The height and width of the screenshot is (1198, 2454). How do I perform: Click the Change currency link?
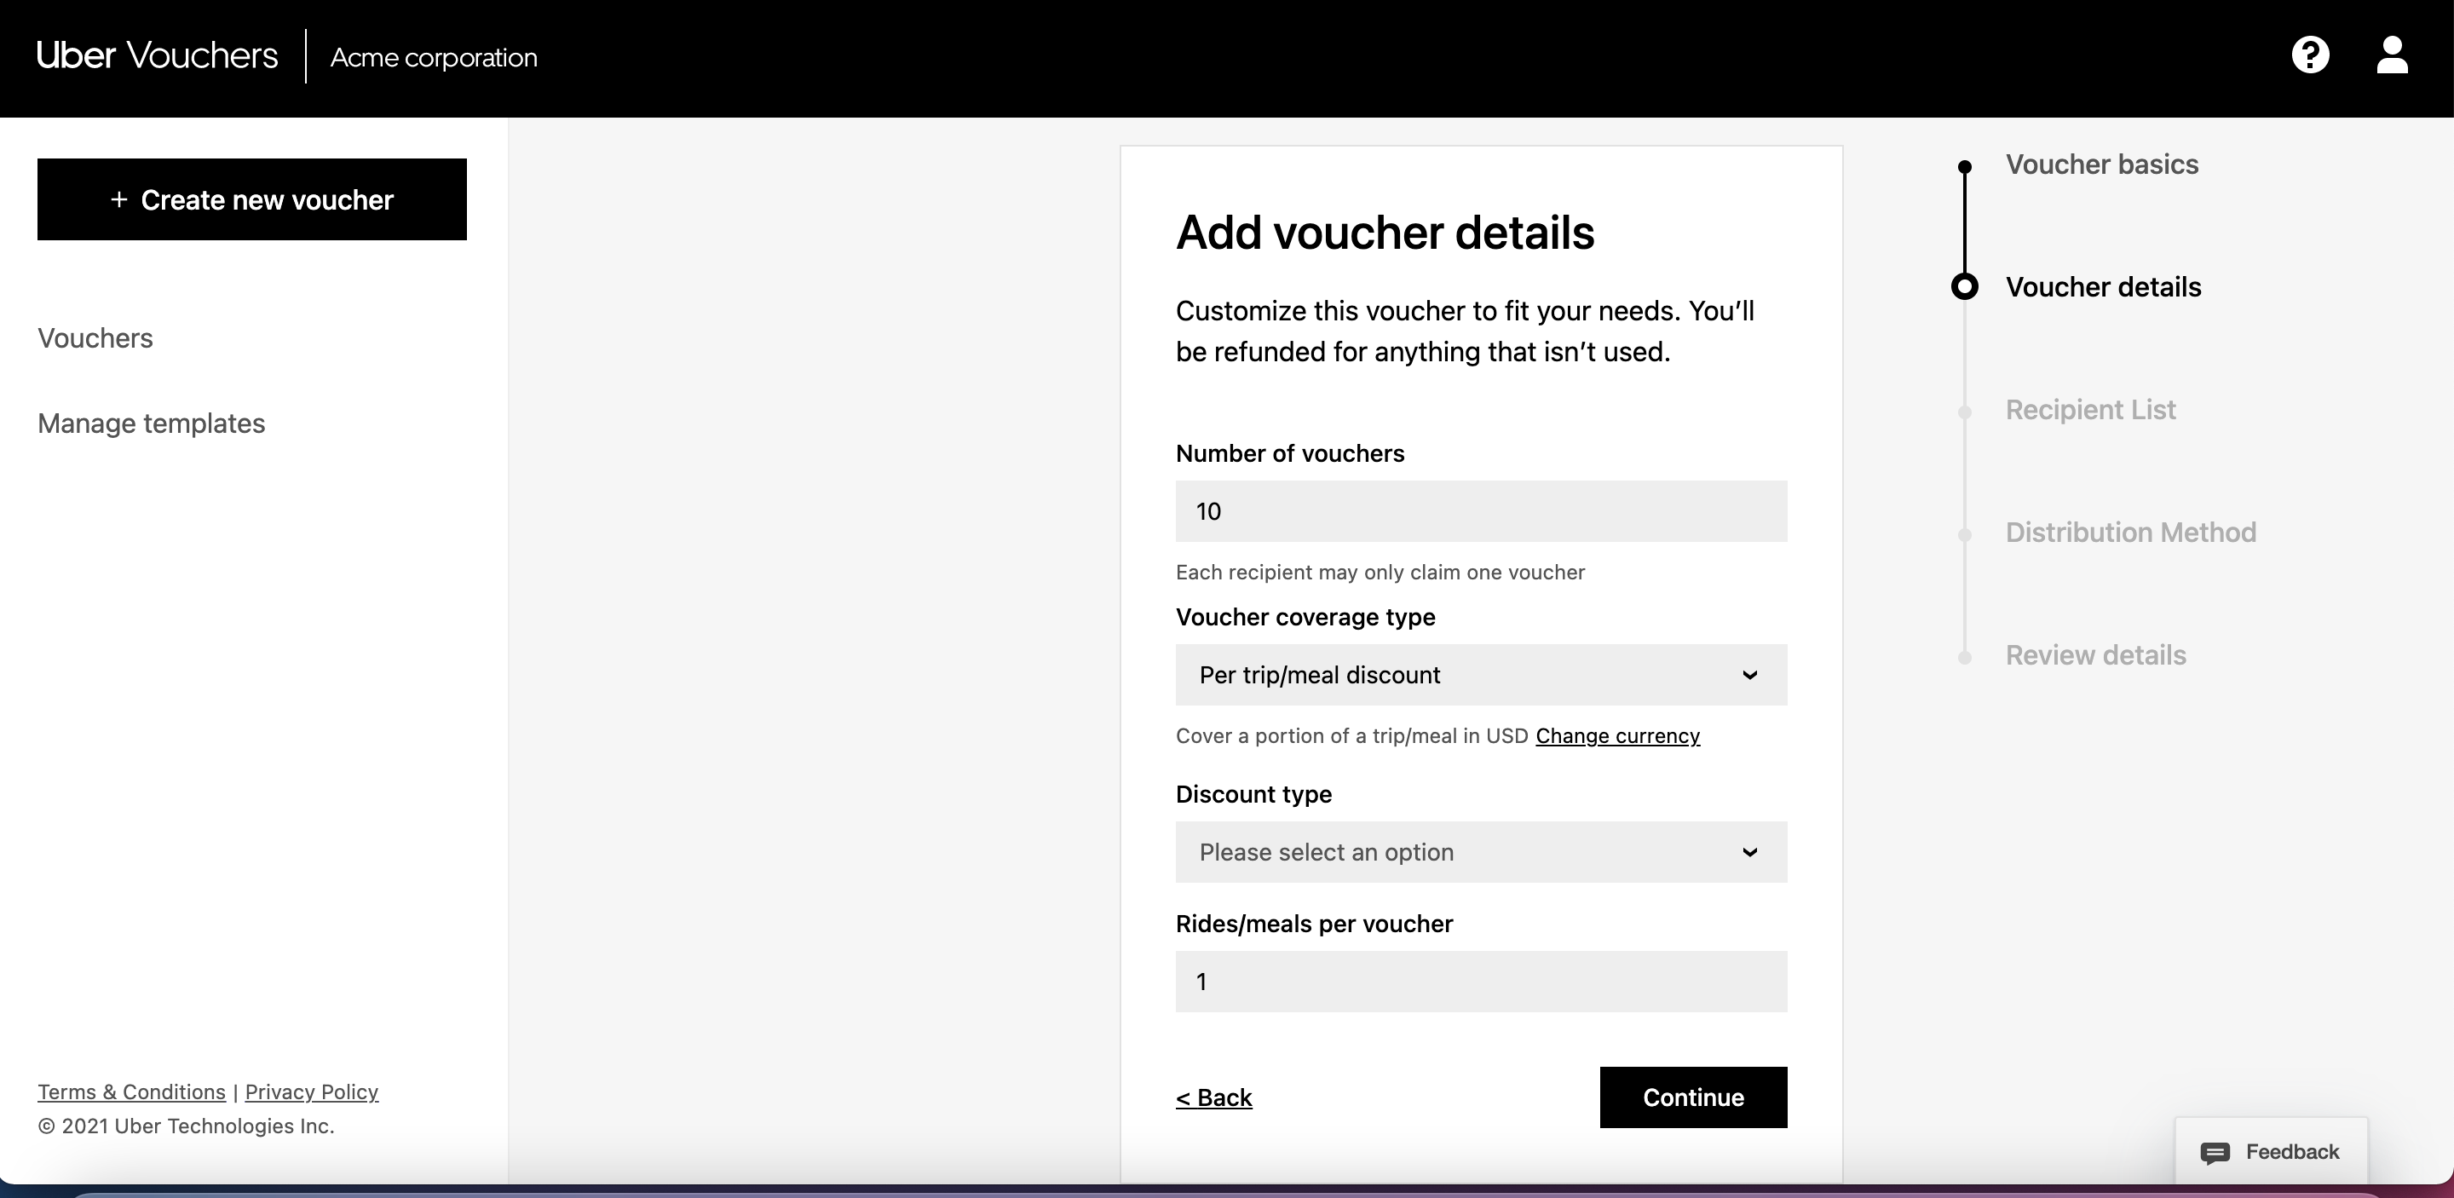(x=1616, y=734)
